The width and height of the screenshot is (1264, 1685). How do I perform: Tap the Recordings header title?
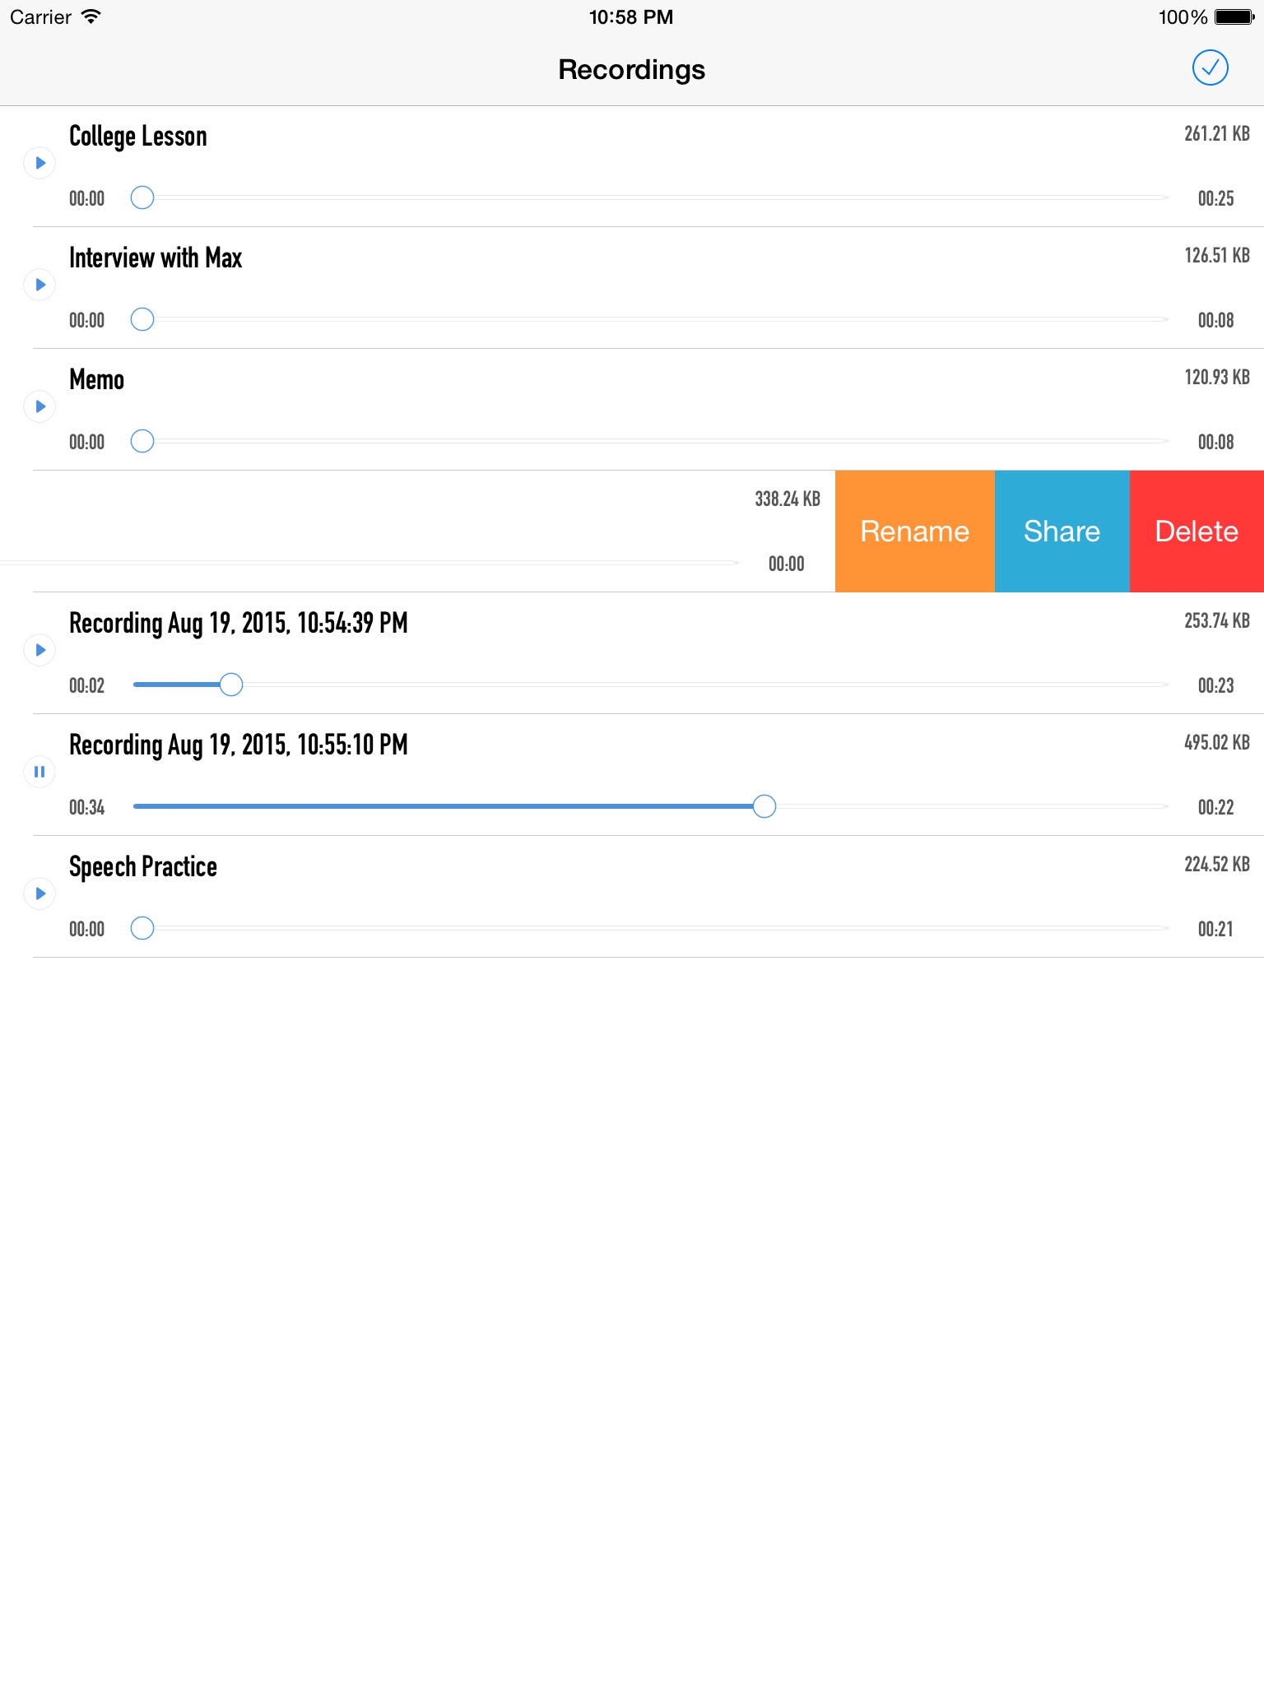coord(631,70)
